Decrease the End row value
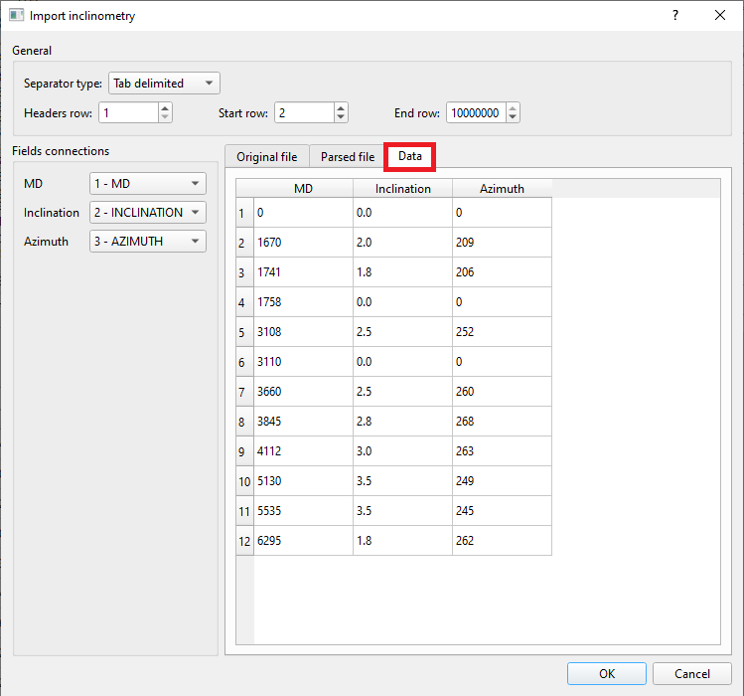Image resolution: width=744 pixels, height=696 pixels. pos(513,117)
